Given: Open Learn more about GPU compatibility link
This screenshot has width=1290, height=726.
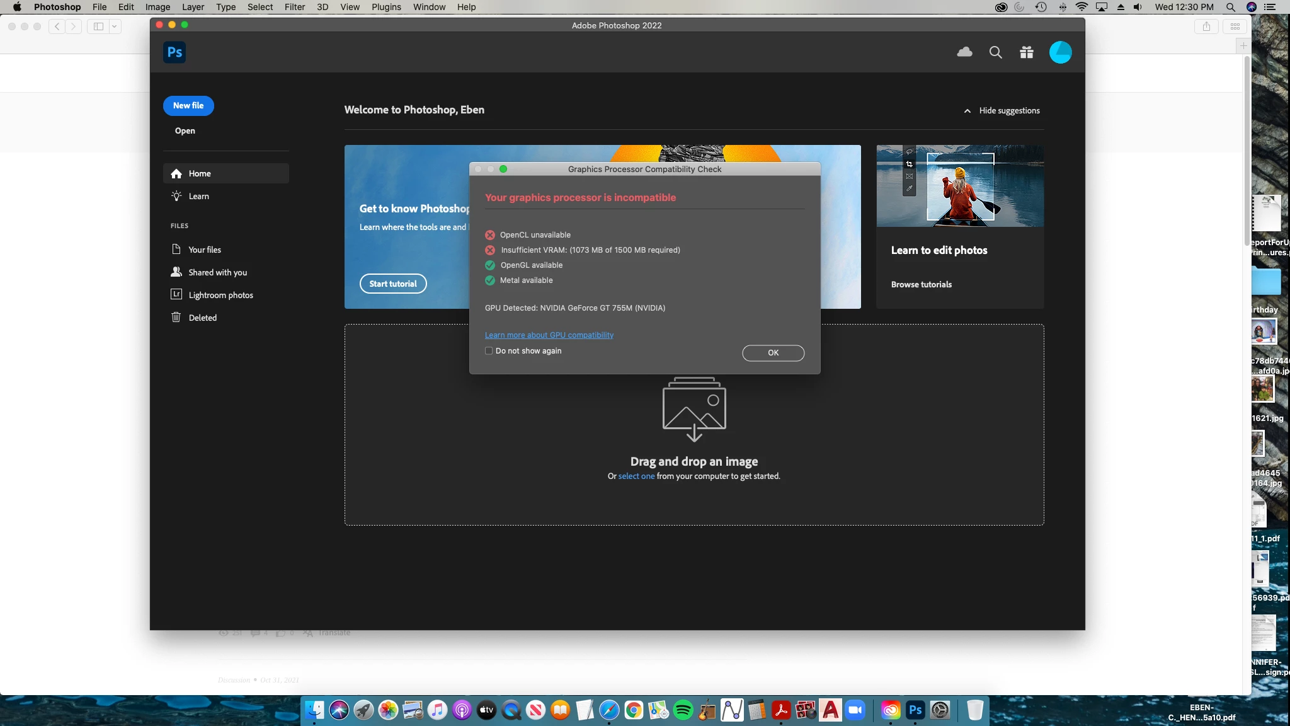Looking at the screenshot, I should [x=549, y=335].
